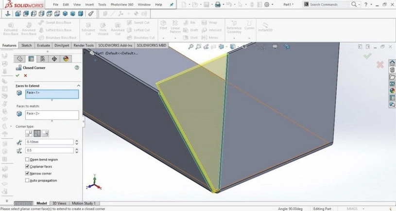Image resolution: width=396 pixels, height=211 pixels.
Task: Enable Auto propagation checkbox
Action: click(27, 180)
